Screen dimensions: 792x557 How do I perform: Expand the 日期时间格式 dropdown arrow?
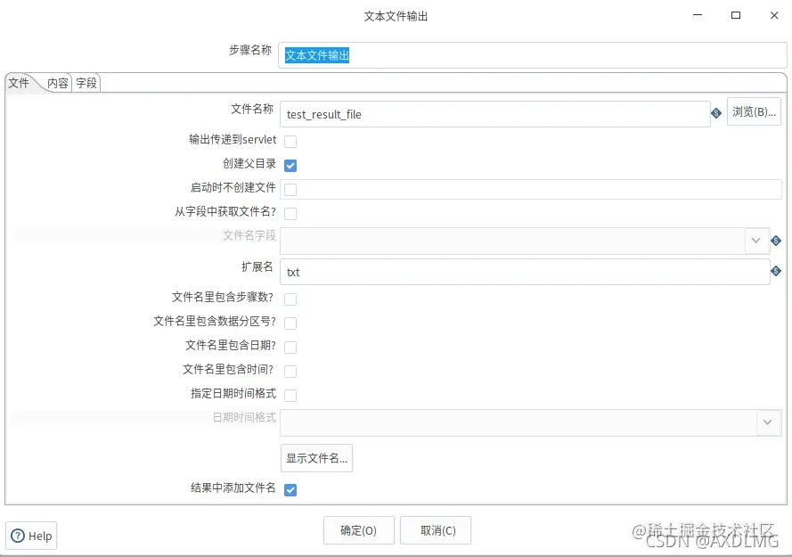768,422
